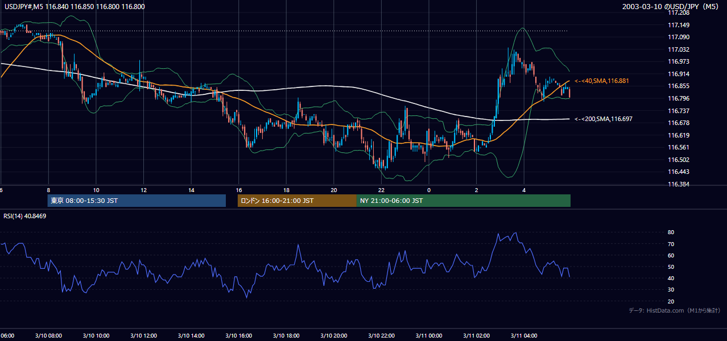Click price axis label 117.149
The image size is (727, 341).
click(x=678, y=25)
